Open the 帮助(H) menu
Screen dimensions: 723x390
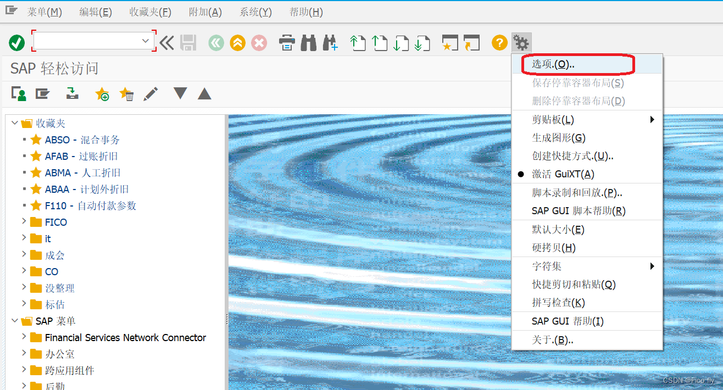coord(306,12)
